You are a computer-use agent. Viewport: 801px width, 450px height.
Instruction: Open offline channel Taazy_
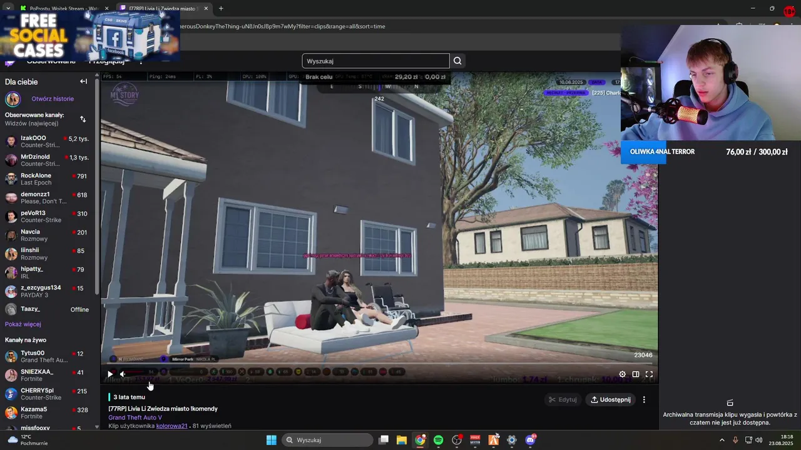coord(48,309)
